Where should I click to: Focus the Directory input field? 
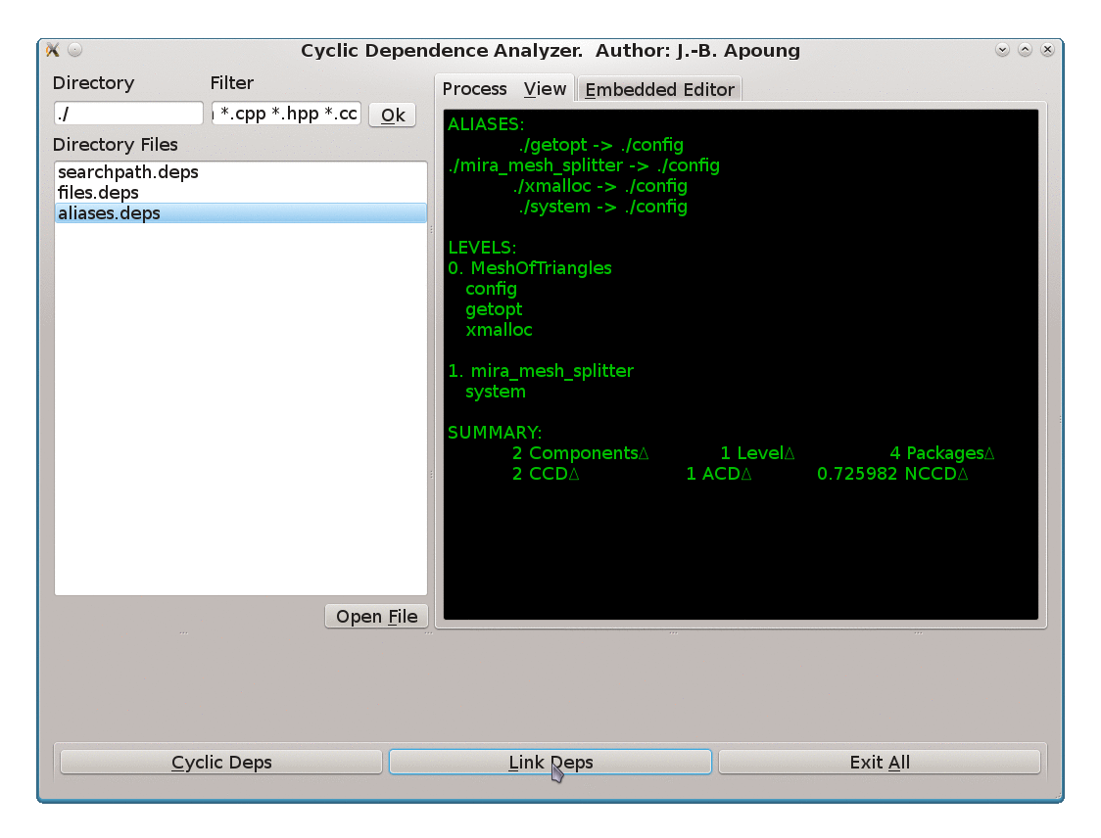[128, 114]
